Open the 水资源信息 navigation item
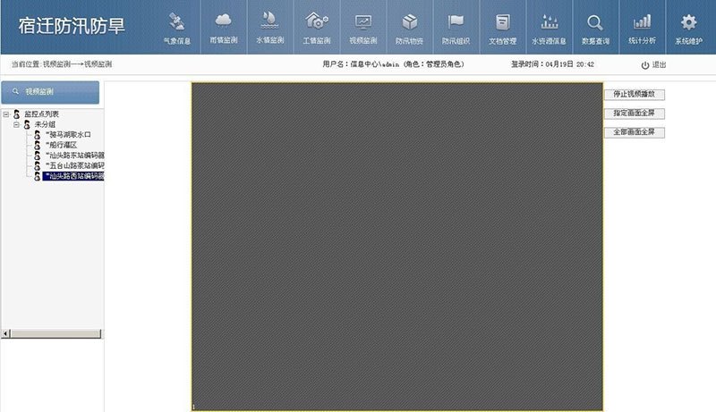This screenshot has width=716, height=412. click(549, 27)
